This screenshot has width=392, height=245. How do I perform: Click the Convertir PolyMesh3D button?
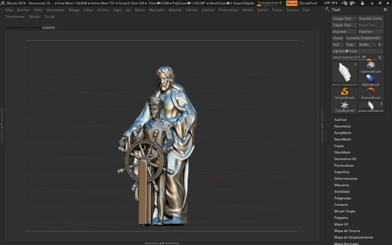coord(364,38)
